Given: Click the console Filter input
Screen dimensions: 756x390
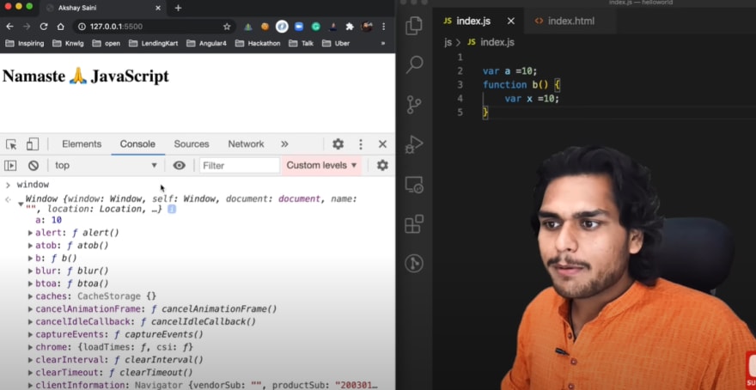Looking at the screenshot, I should tap(240, 165).
